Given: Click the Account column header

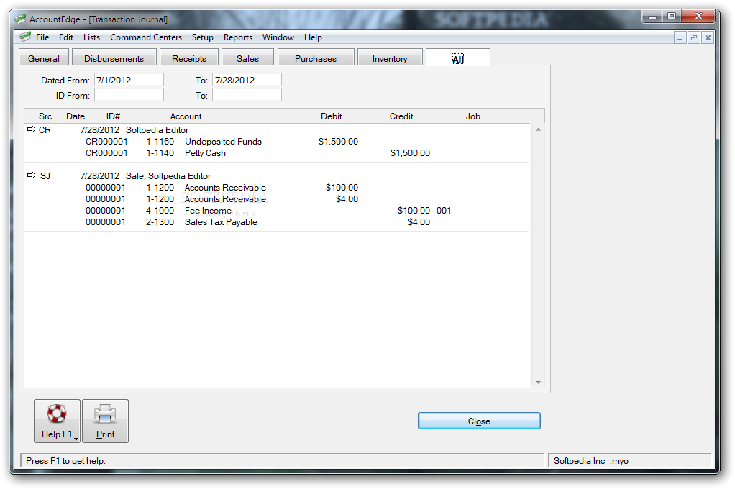Looking at the screenshot, I should [186, 116].
